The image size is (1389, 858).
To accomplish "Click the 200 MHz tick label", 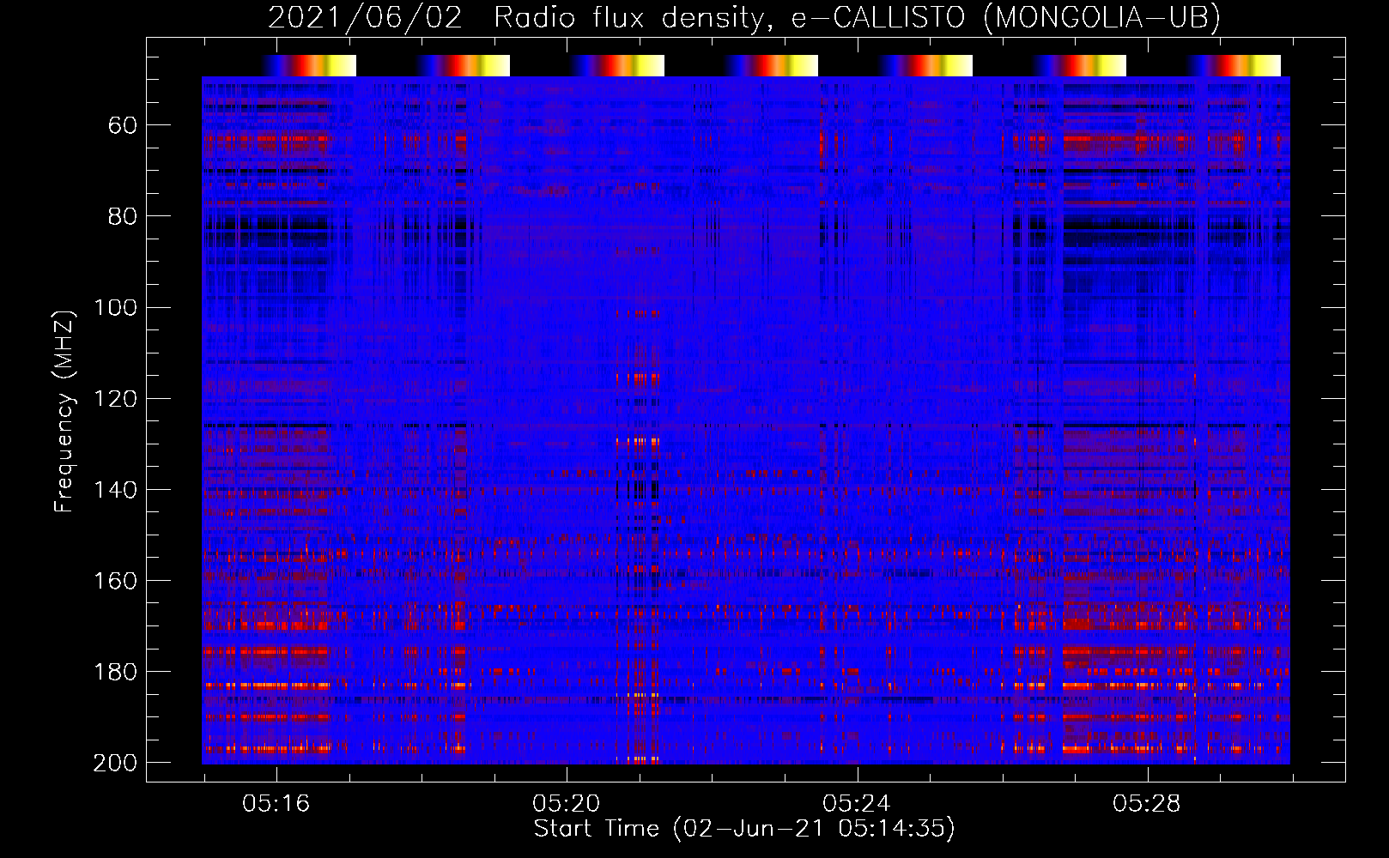I will (116, 762).
